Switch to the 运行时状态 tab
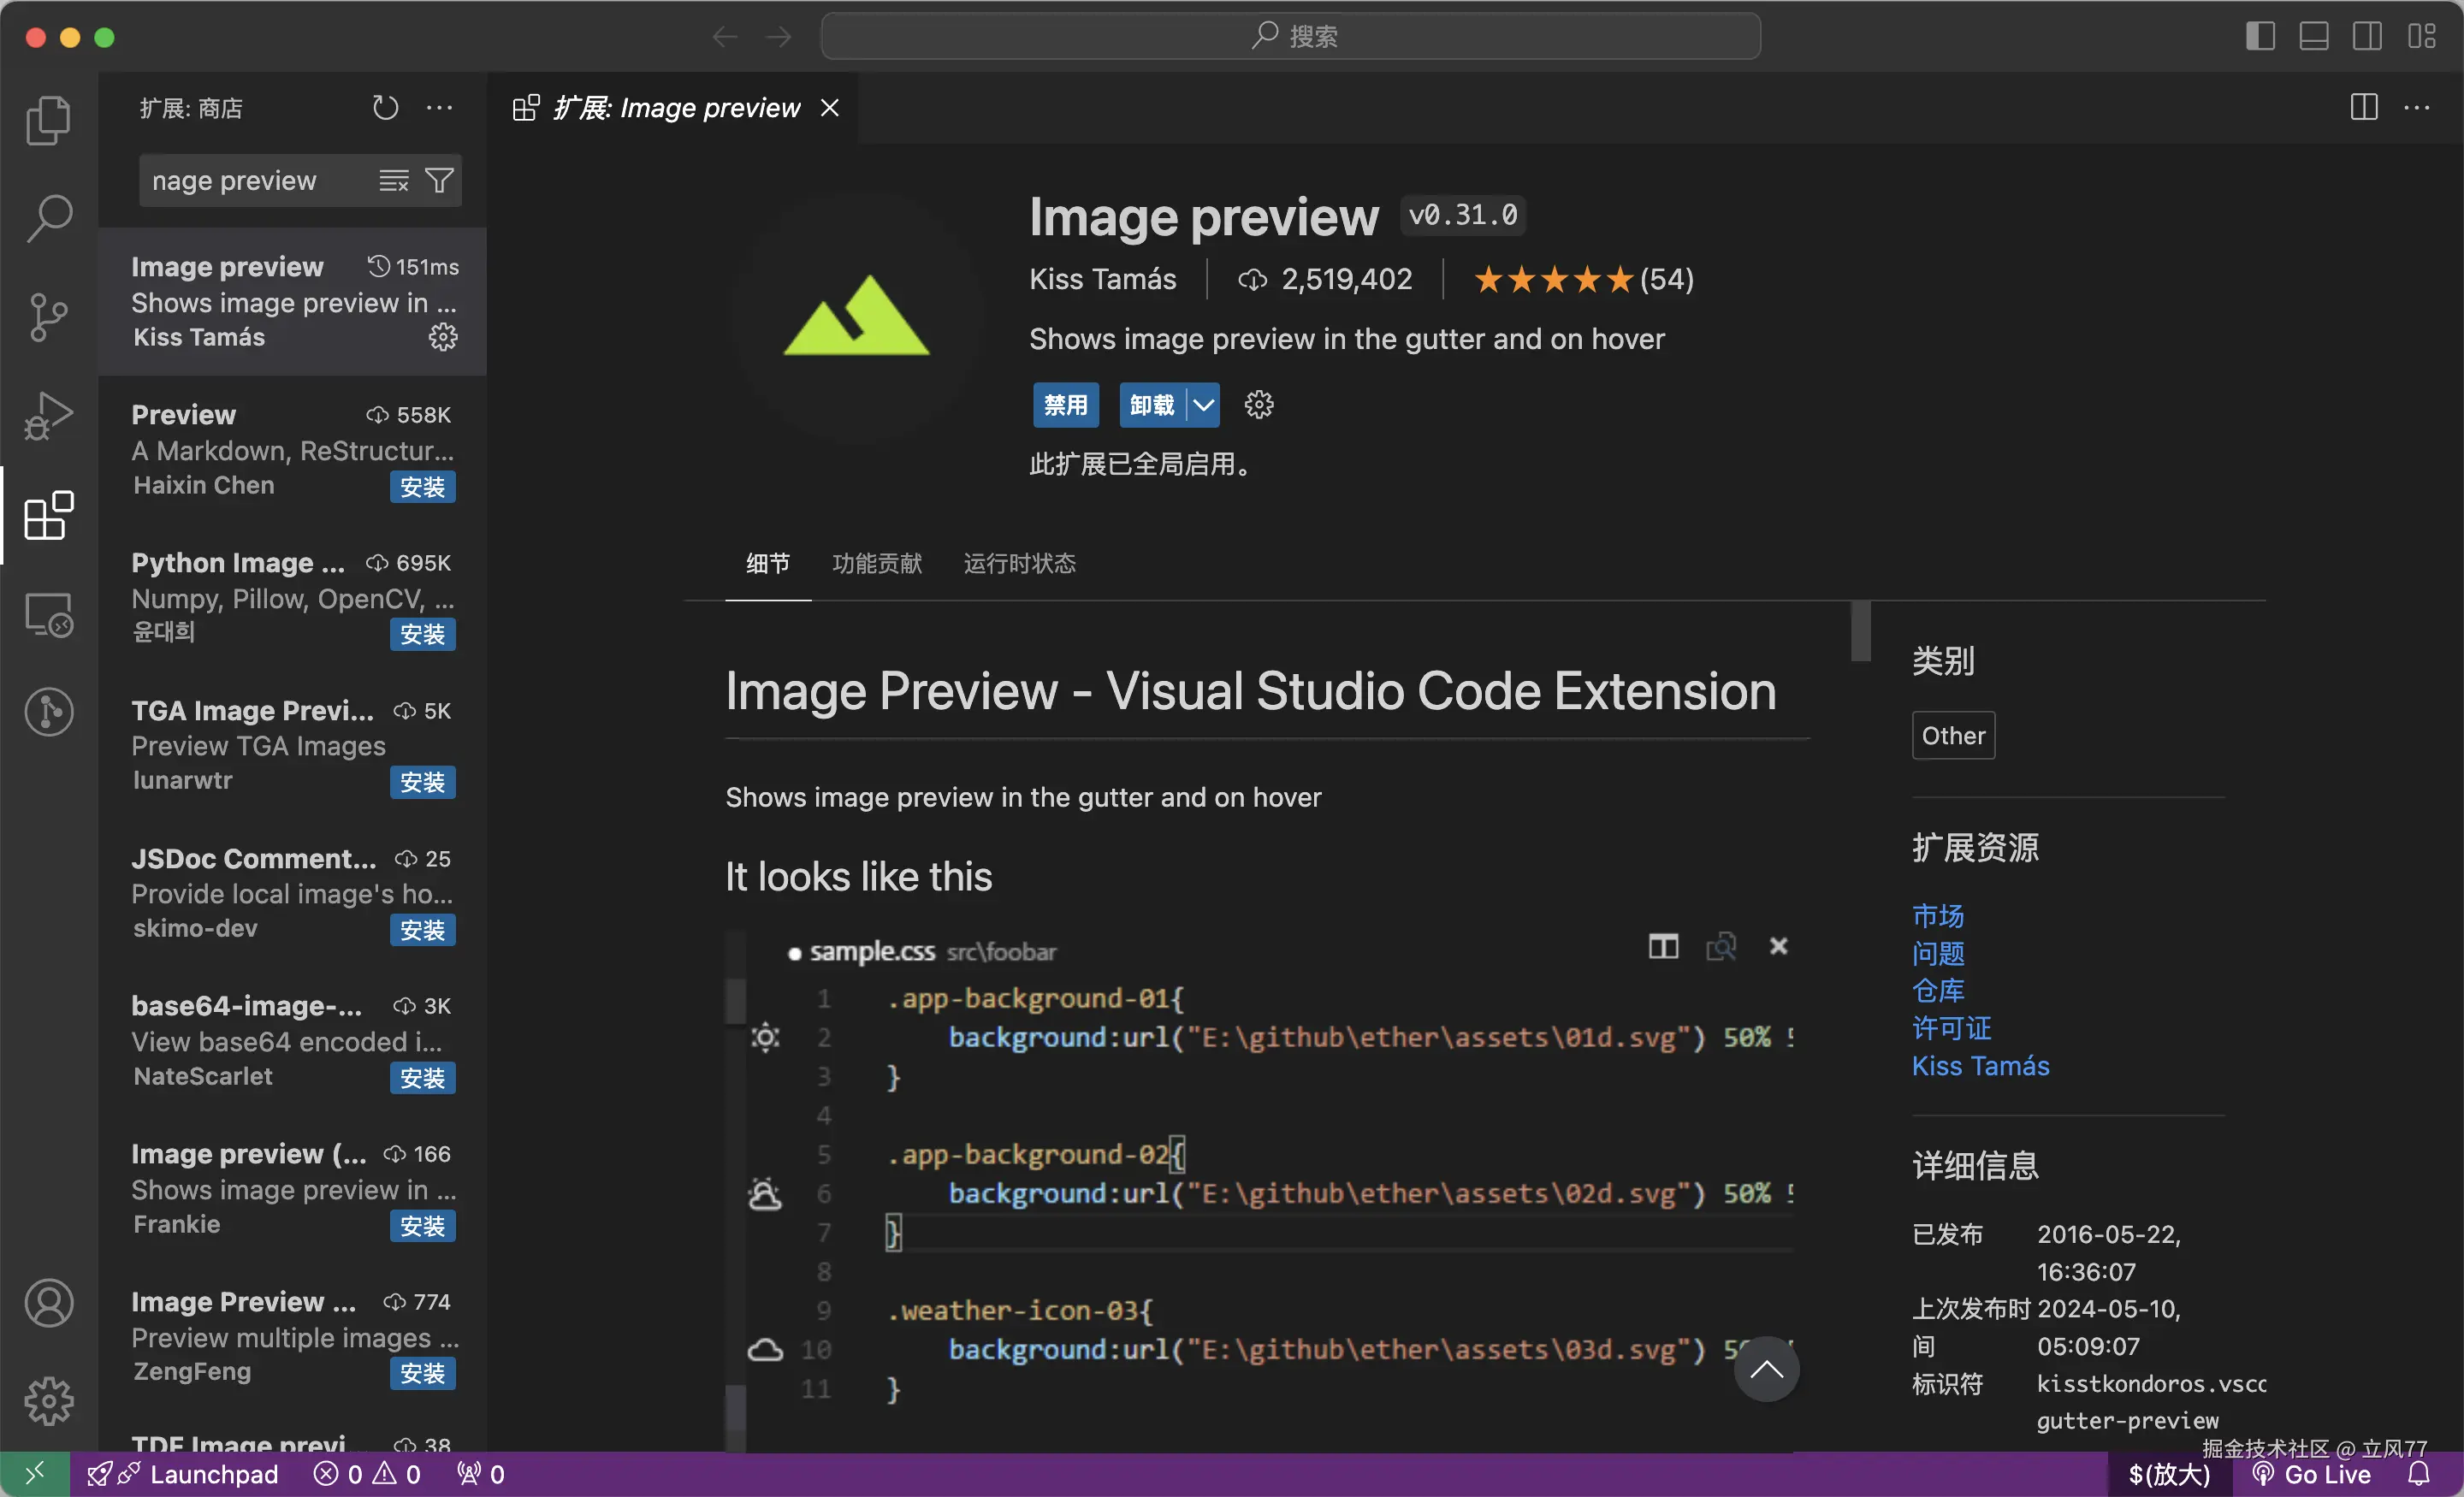 pos(1019,563)
